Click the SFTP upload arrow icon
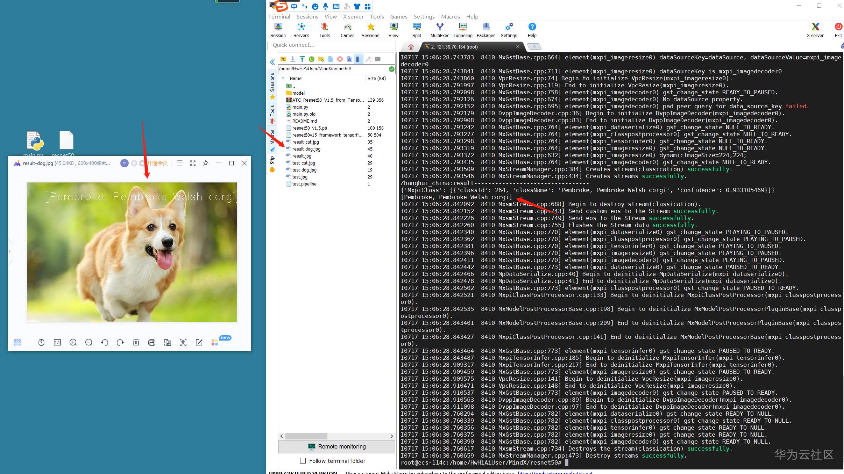Screen dimensions: 844x474 pos(302,59)
